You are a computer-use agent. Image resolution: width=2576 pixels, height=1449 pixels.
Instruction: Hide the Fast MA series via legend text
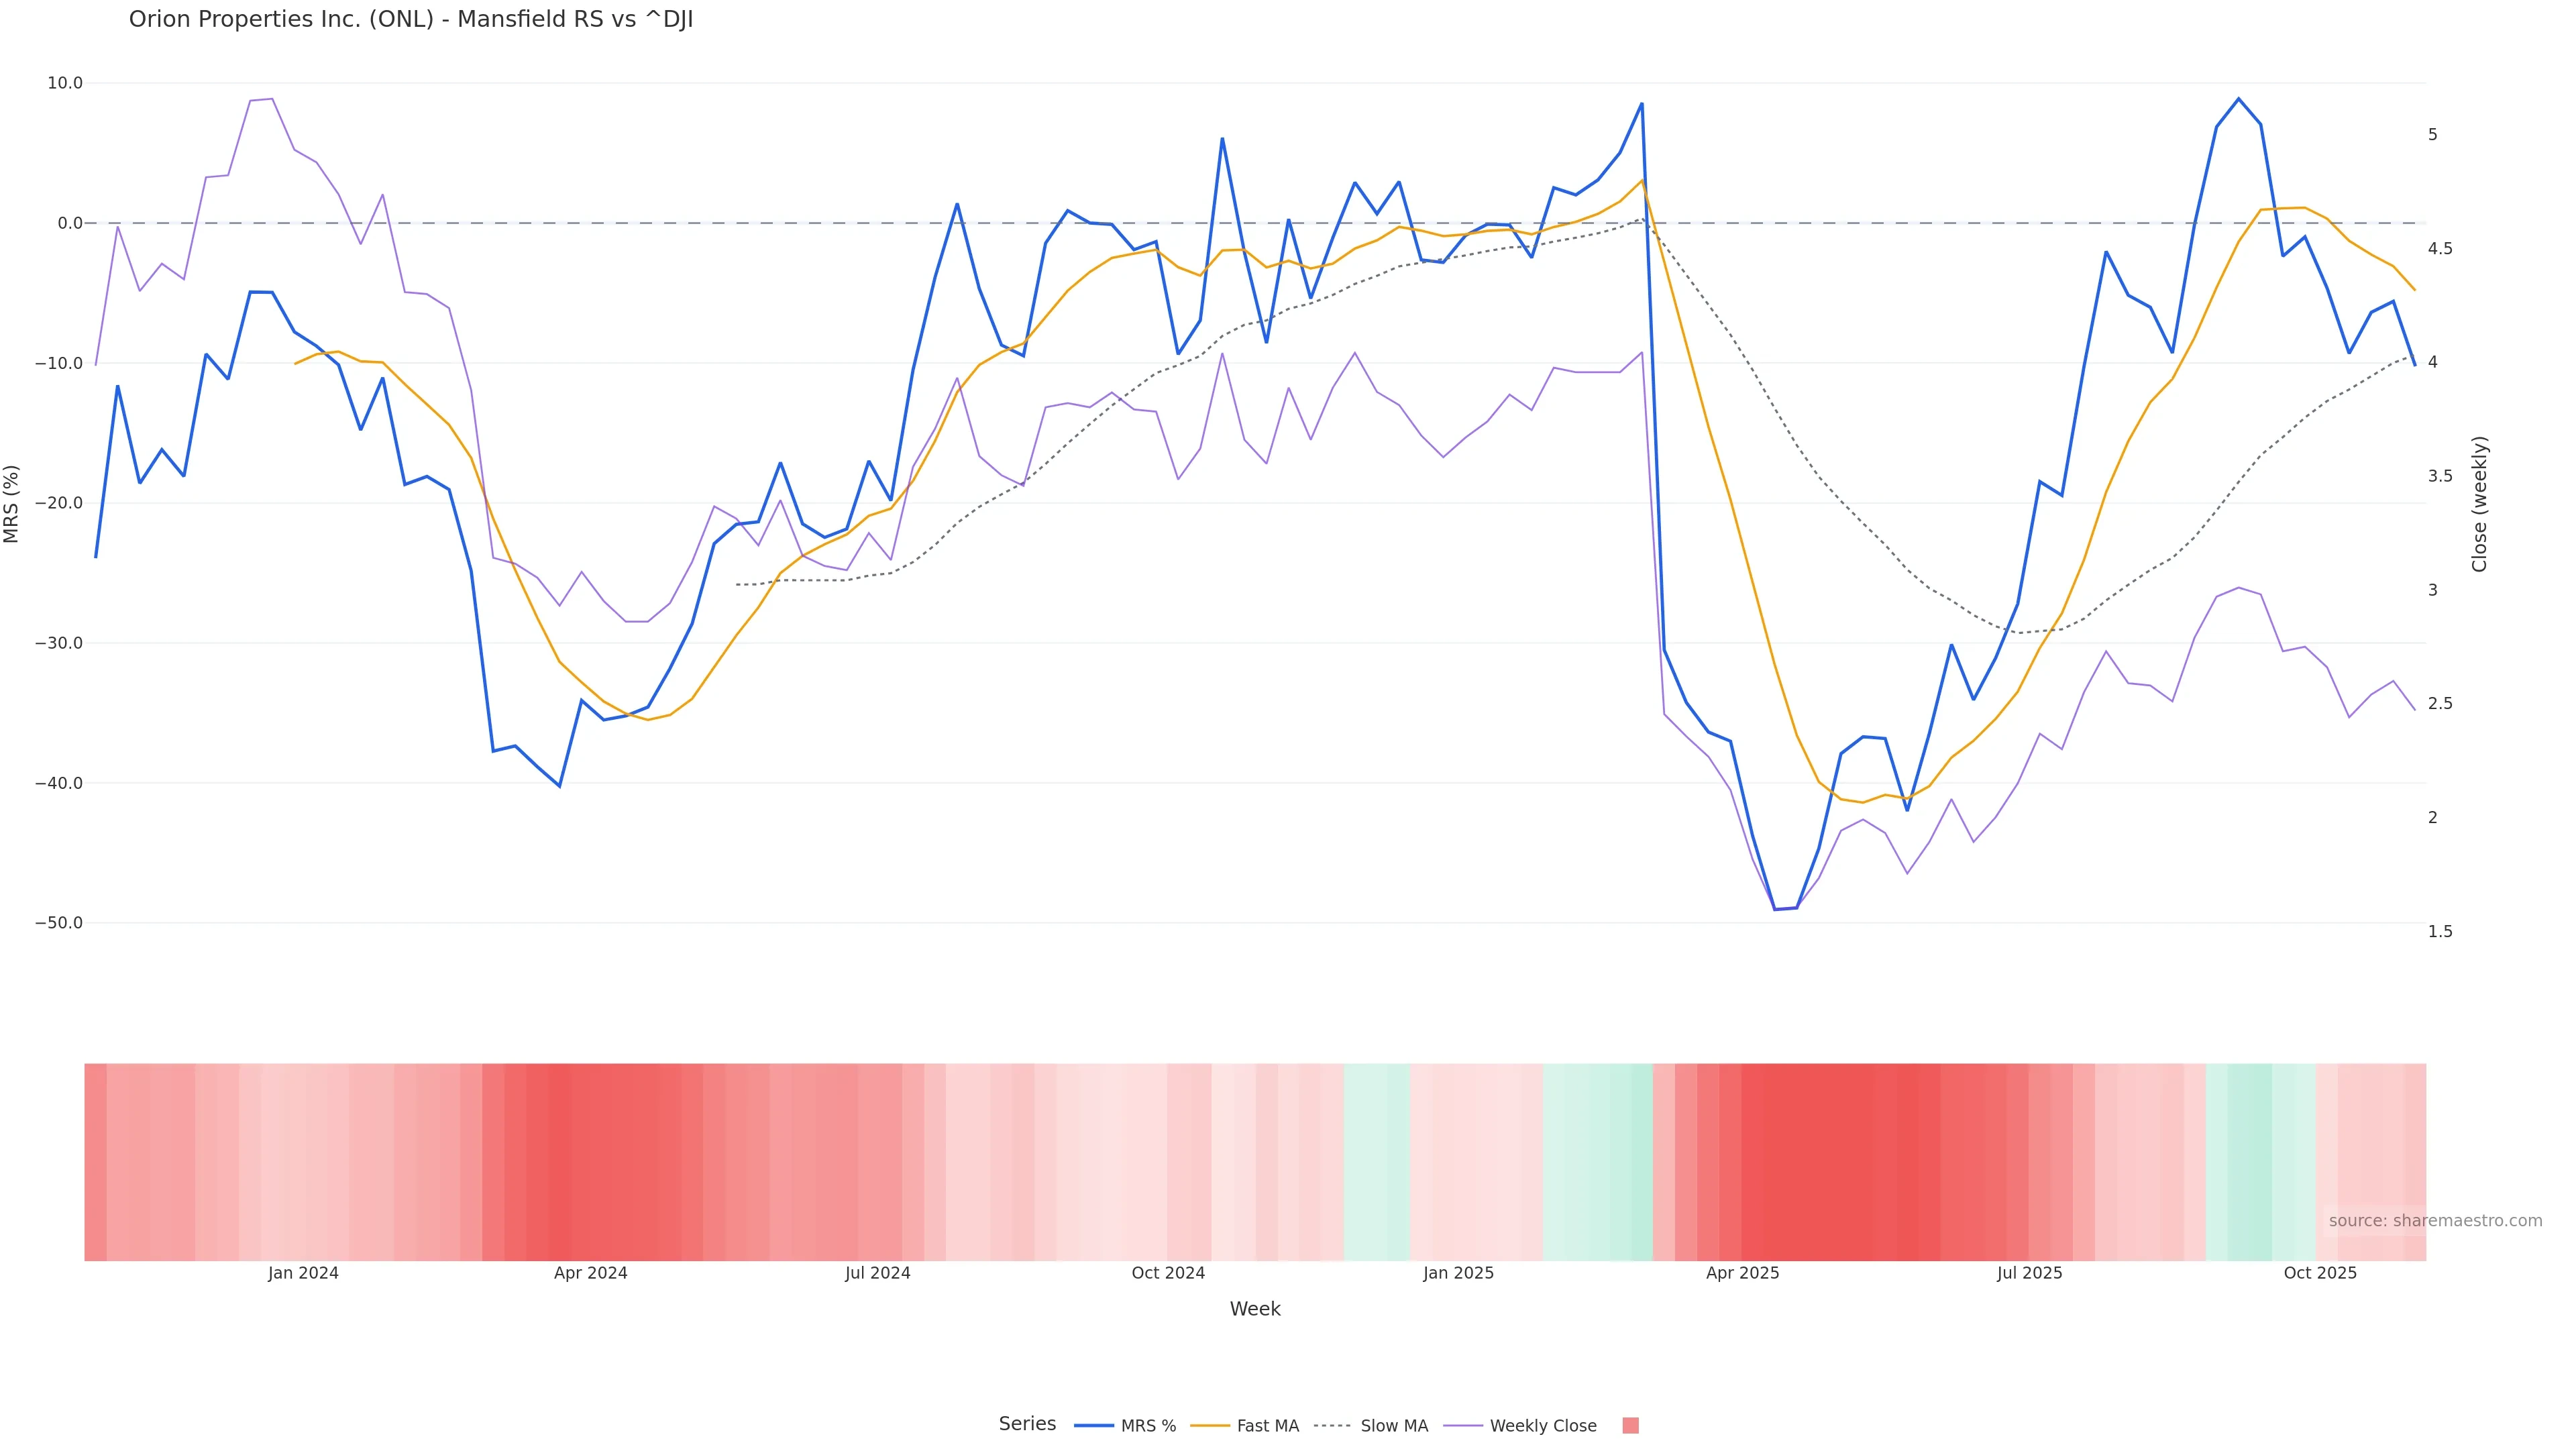click(1267, 1426)
